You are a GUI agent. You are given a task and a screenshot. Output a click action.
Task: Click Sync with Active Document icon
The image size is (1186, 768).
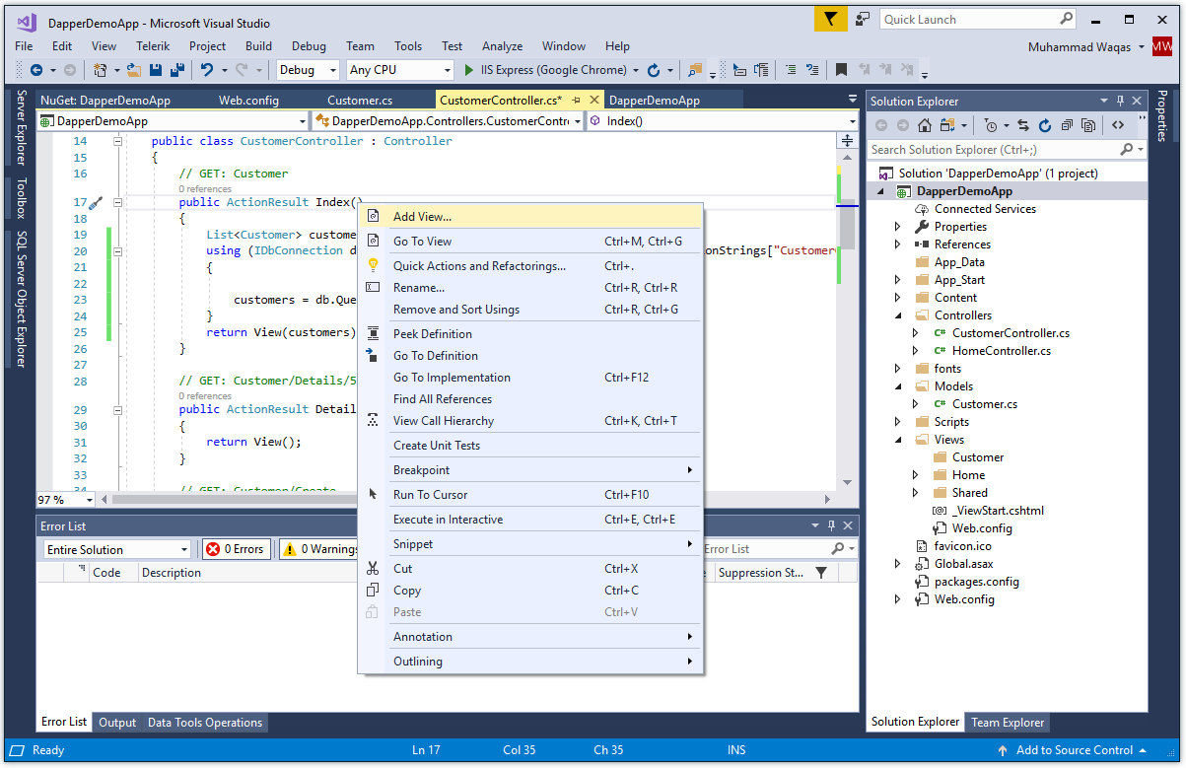click(1022, 125)
